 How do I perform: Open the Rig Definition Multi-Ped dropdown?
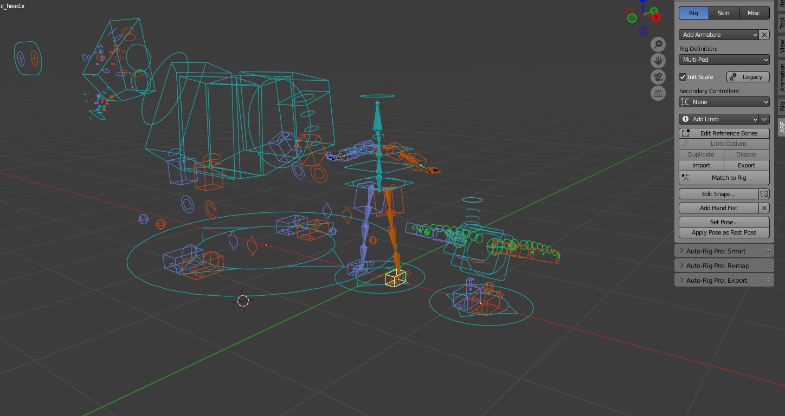point(724,60)
